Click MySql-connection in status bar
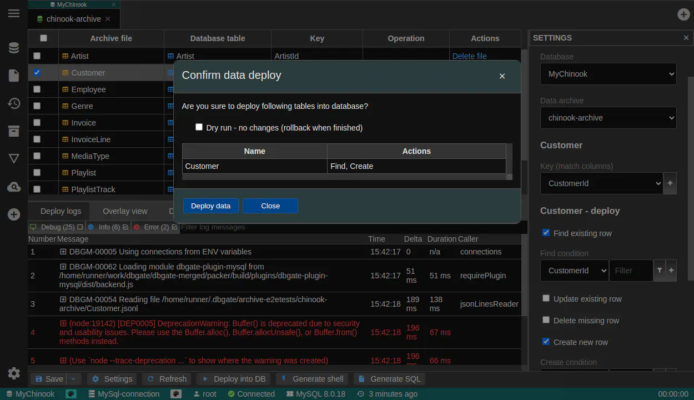694x400 pixels. pyautogui.click(x=124, y=394)
